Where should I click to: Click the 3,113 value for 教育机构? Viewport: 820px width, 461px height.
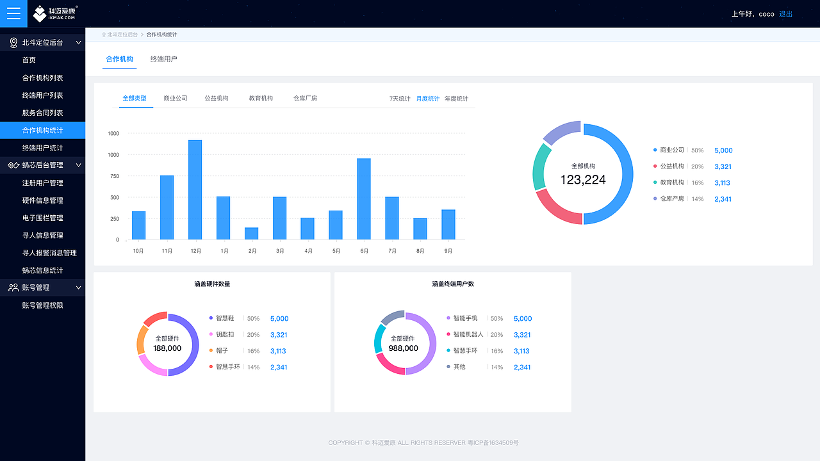click(x=722, y=183)
